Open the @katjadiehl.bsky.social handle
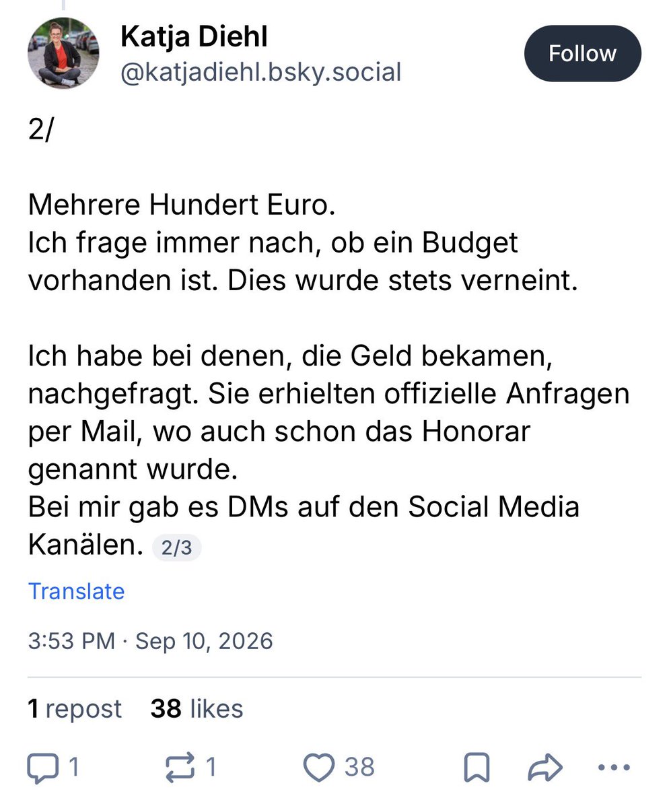 260,71
